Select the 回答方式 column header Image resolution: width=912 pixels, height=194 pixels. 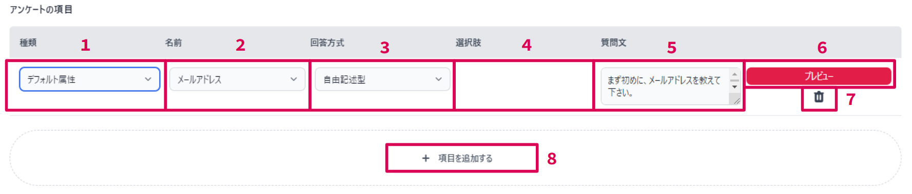327,42
